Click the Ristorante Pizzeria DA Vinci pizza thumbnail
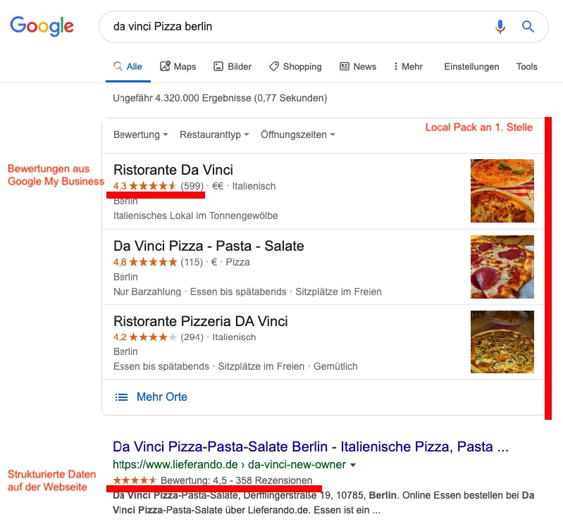Screen dimensions: 563x524 [502, 342]
